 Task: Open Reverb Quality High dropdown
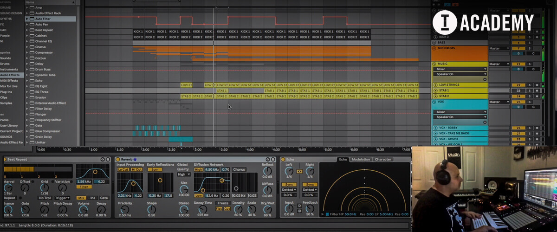(x=184, y=174)
